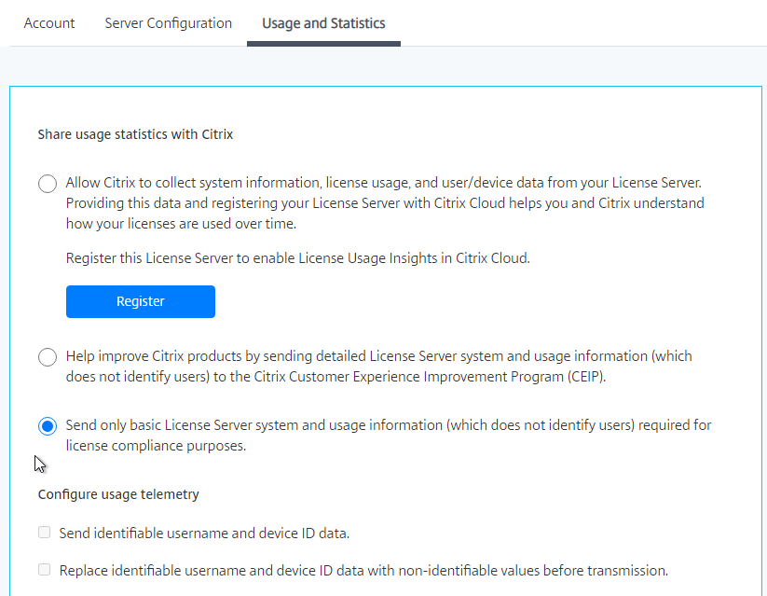Click the 'Replace identifiable username' label text
767x596 pixels.
click(363, 571)
